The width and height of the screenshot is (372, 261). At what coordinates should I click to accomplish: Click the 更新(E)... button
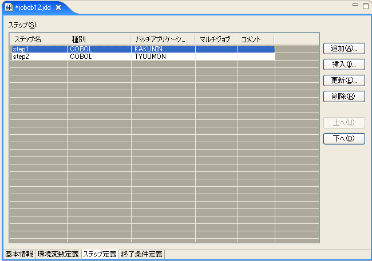344,81
